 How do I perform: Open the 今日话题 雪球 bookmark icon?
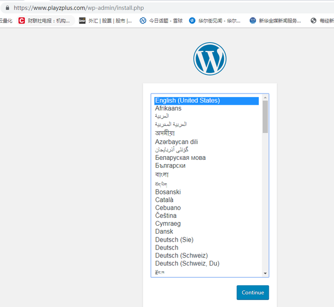tap(143, 21)
